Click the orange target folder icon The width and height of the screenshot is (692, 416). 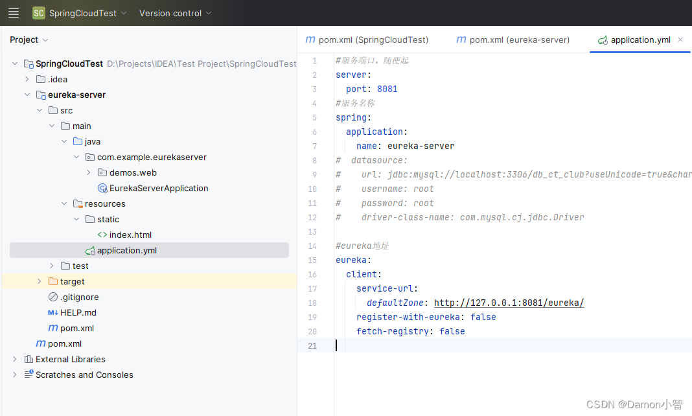coord(53,281)
